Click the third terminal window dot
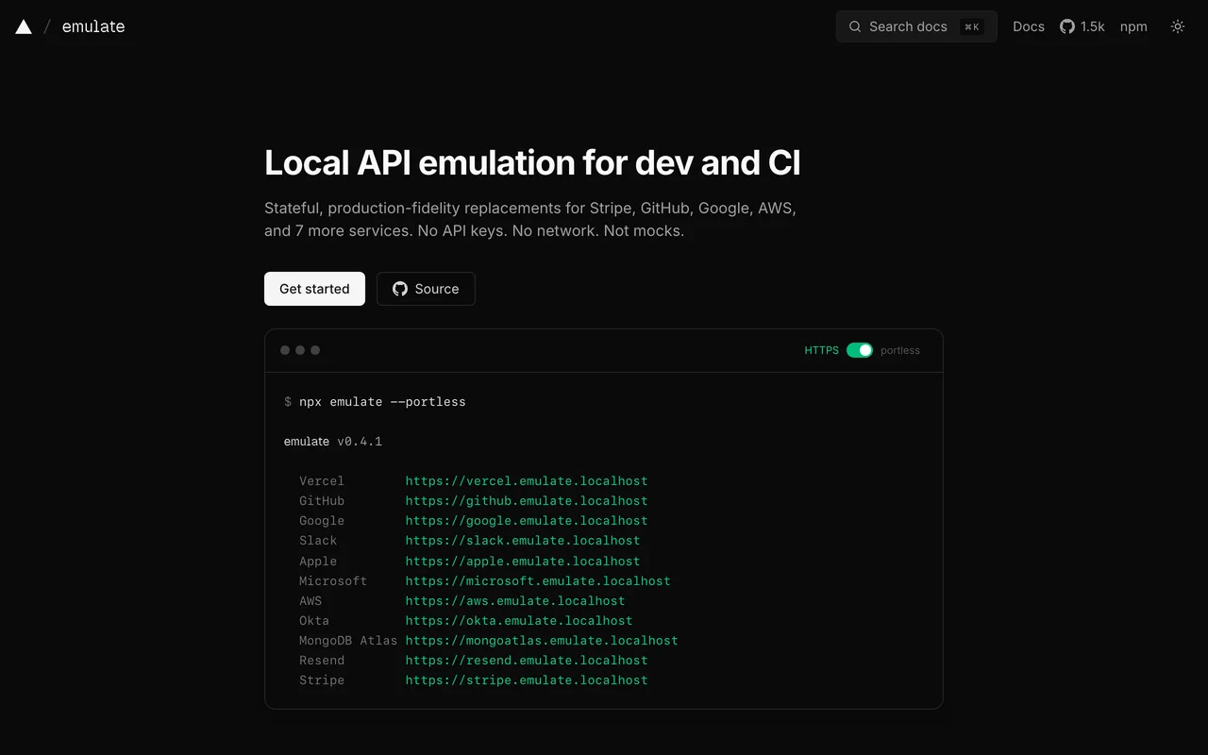Viewport: 1208px width, 755px height. coord(315,350)
